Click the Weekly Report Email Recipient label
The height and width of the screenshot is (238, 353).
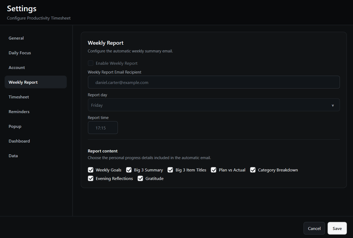pos(115,72)
